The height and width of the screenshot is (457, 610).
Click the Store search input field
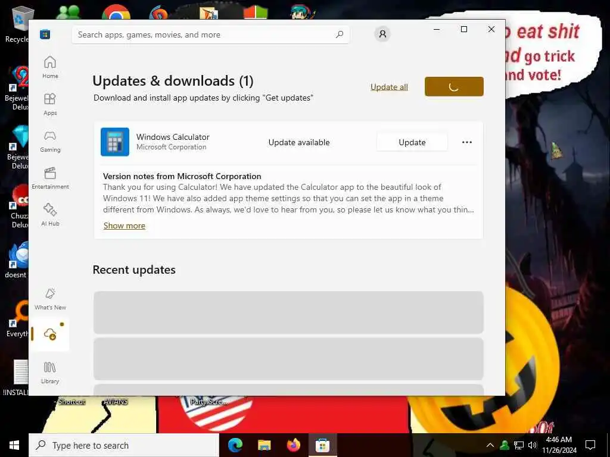[x=210, y=35]
